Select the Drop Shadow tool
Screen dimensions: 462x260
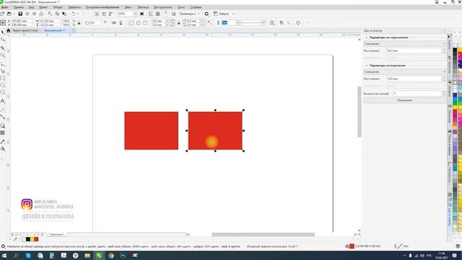coord(3,126)
